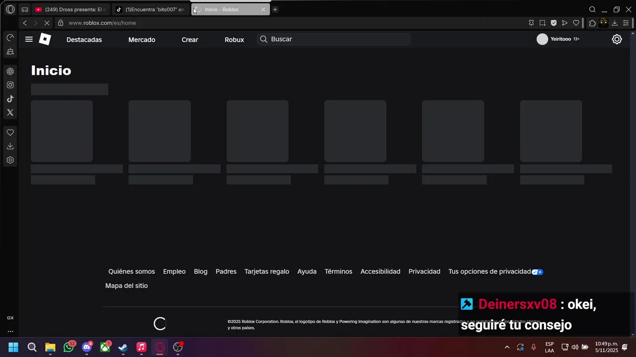This screenshot has height=357, width=636.
Task: Open the Destacadas menu item
Action: tap(84, 40)
